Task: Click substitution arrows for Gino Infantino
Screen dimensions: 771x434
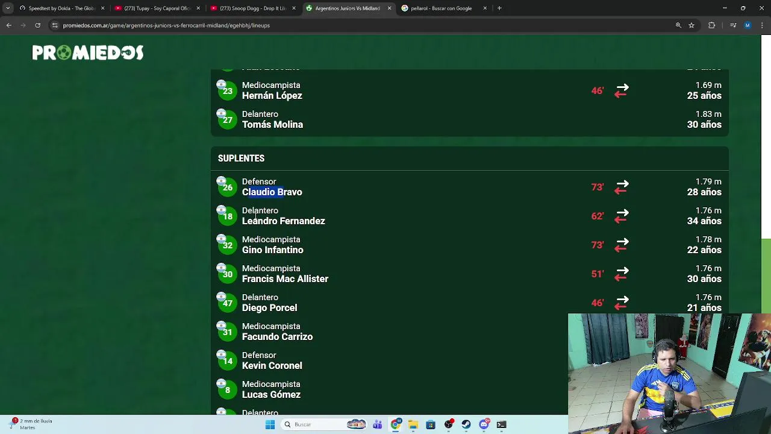Action: point(622,245)
